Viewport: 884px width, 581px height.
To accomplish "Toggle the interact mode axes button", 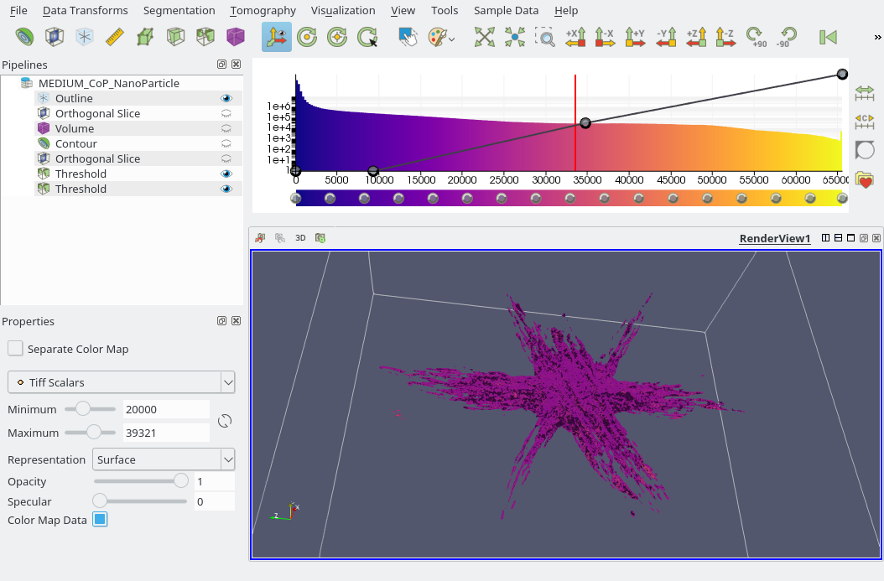I will coord(277,37).
